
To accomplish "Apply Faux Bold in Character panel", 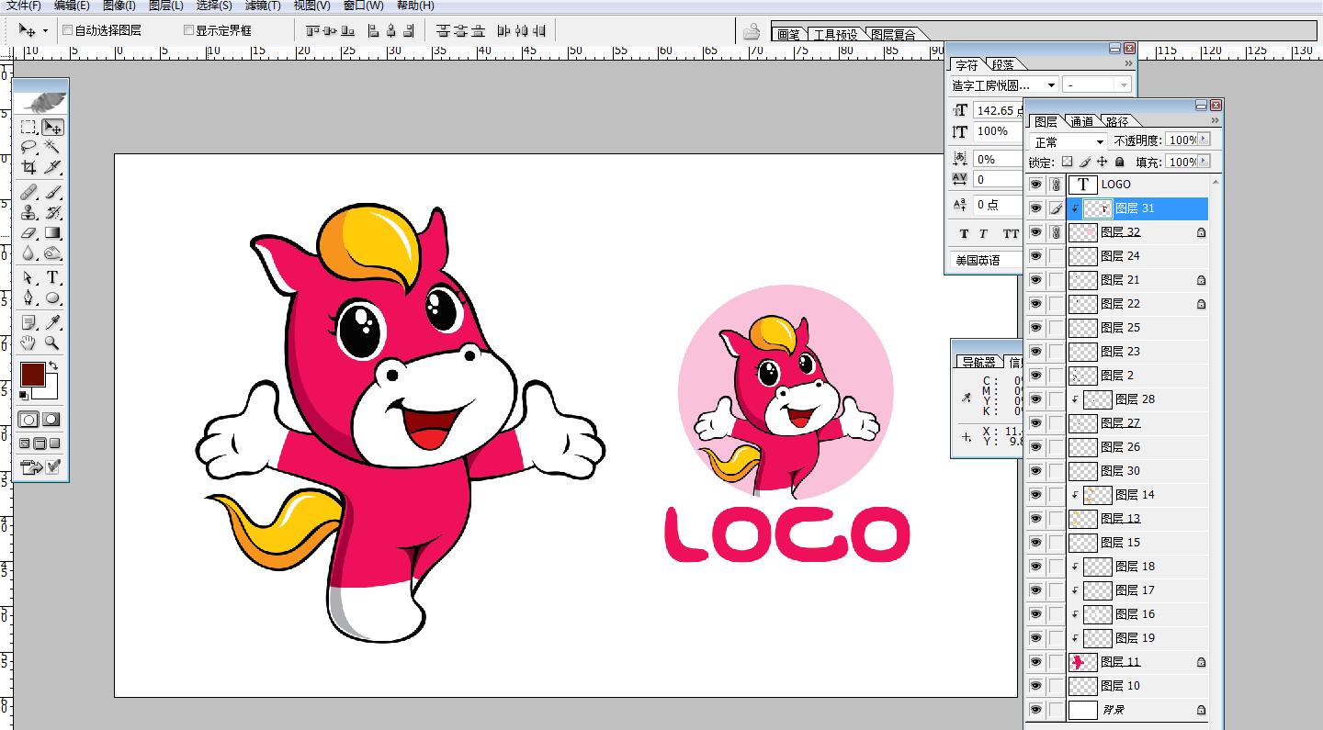I will pos(964,233).
